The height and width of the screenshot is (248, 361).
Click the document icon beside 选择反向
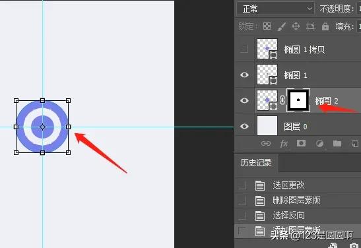point(260,216)
